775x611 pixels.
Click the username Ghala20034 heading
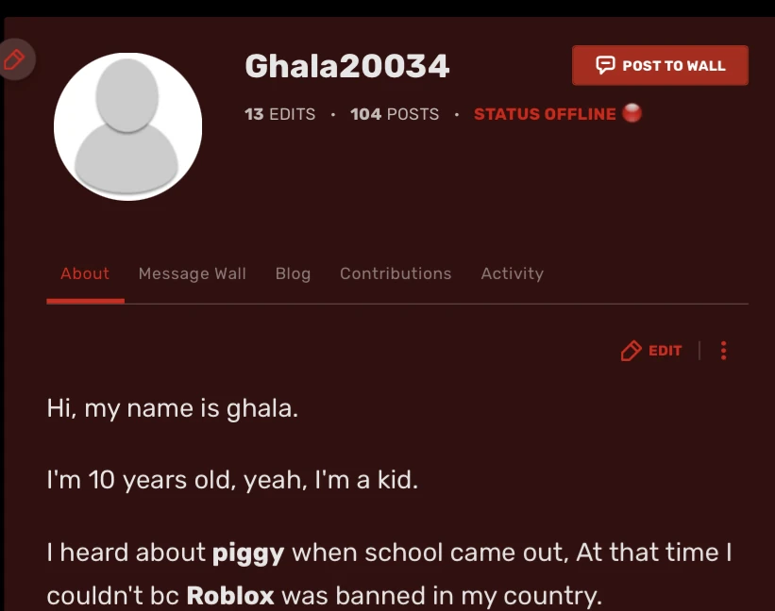[x=346, y=66]
